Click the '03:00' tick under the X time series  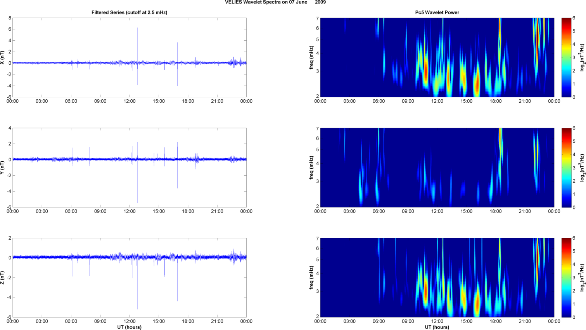(x=42, y=101)
